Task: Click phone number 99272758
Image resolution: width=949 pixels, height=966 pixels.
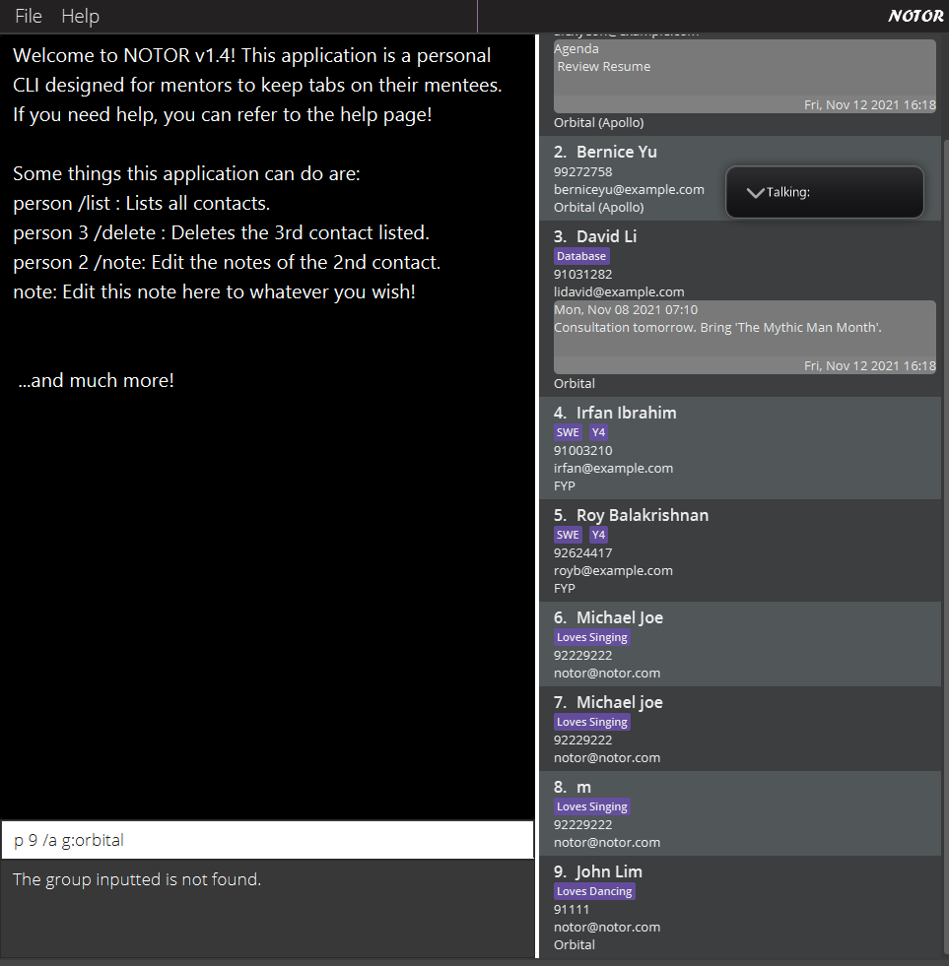Action: [x=582, y=172]
